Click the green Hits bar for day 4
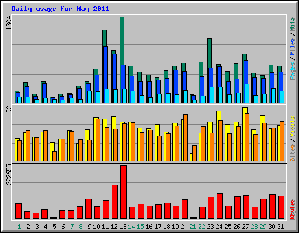 coord(43,82)
